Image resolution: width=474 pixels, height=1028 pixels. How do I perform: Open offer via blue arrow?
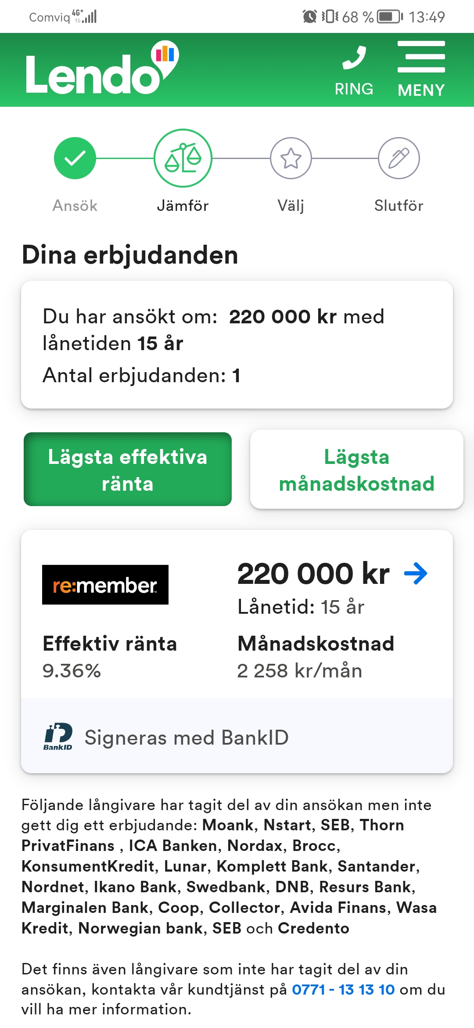point(416,573)
